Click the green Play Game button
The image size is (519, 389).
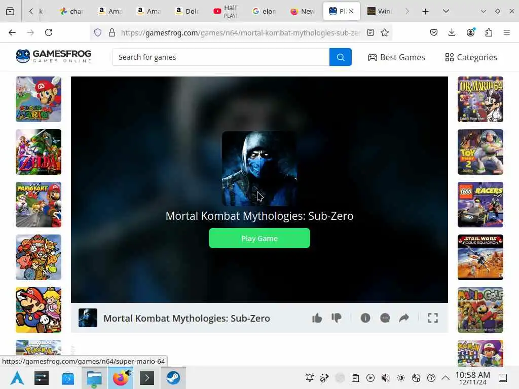point(259,238)
